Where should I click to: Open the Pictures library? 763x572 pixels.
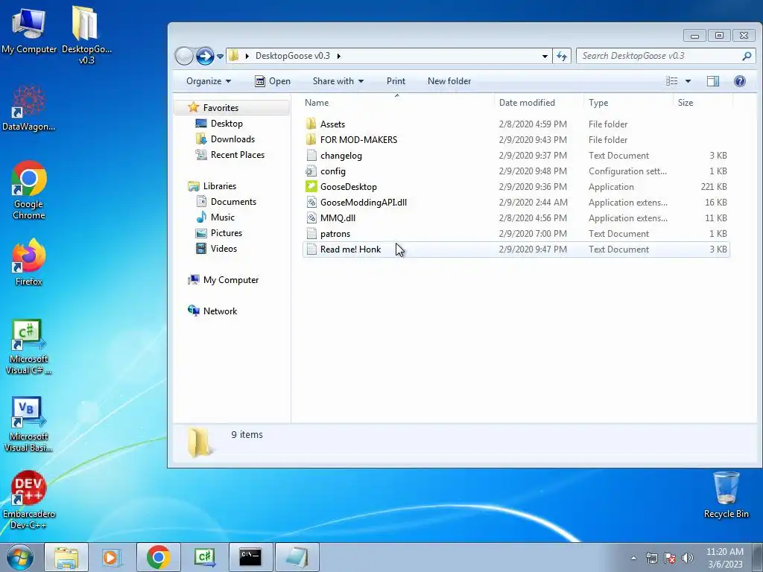coord(227,232)
